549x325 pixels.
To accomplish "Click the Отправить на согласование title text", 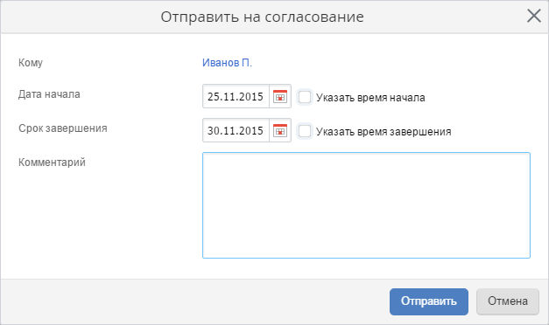I will click(x=263, y=17).
